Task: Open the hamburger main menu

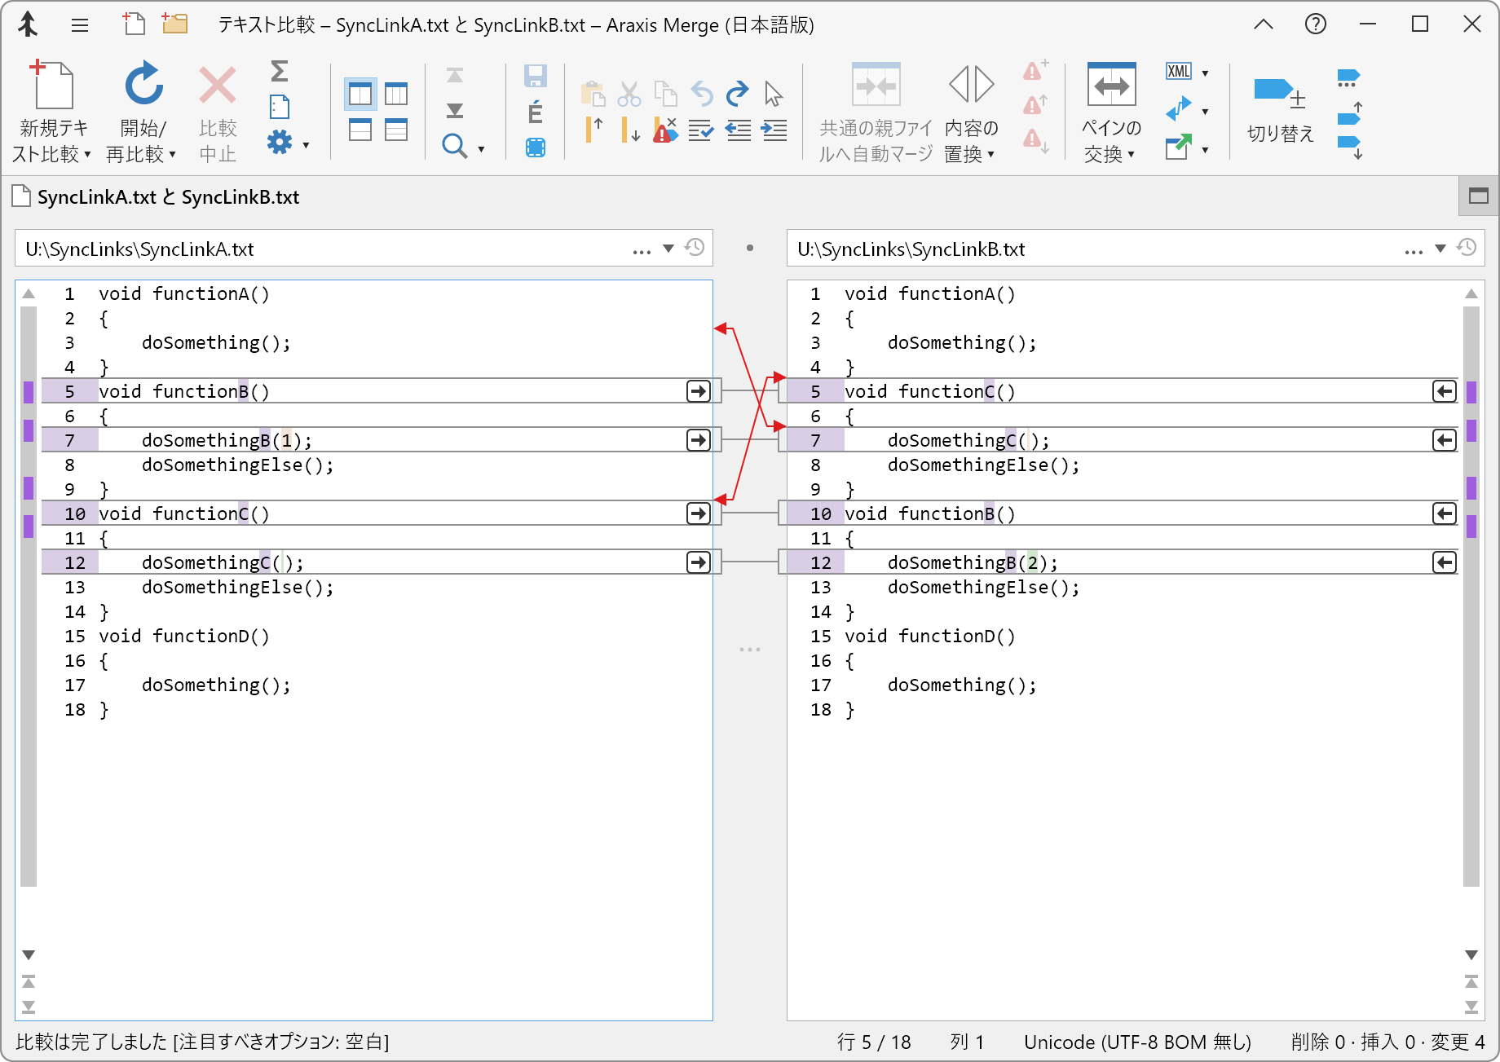Action: [x=80, y=25]
